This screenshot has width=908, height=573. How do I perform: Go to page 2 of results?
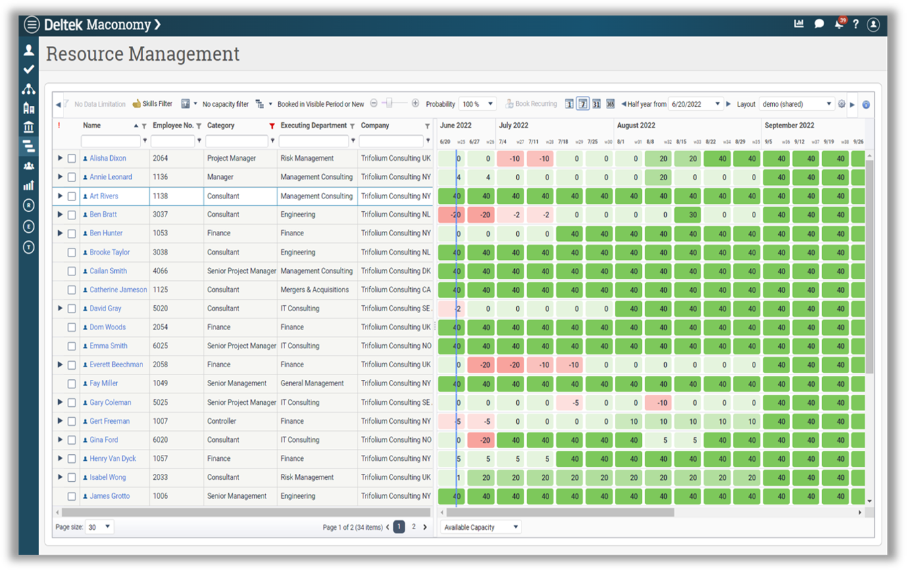tap(413, 527)
